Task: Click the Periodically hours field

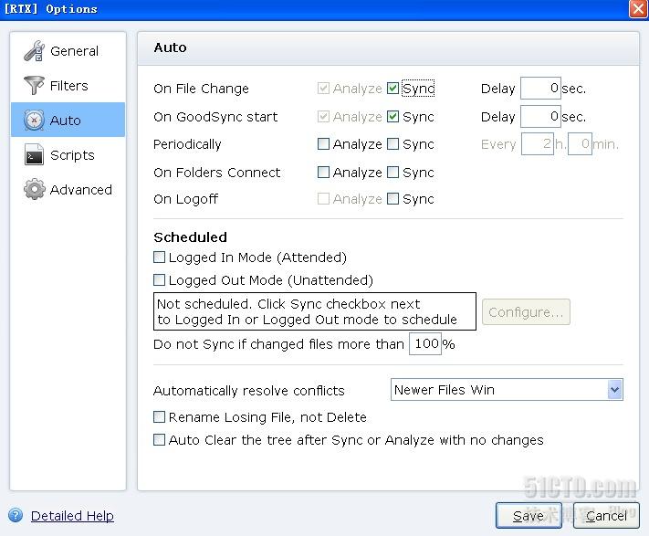Action: (538, 144)
